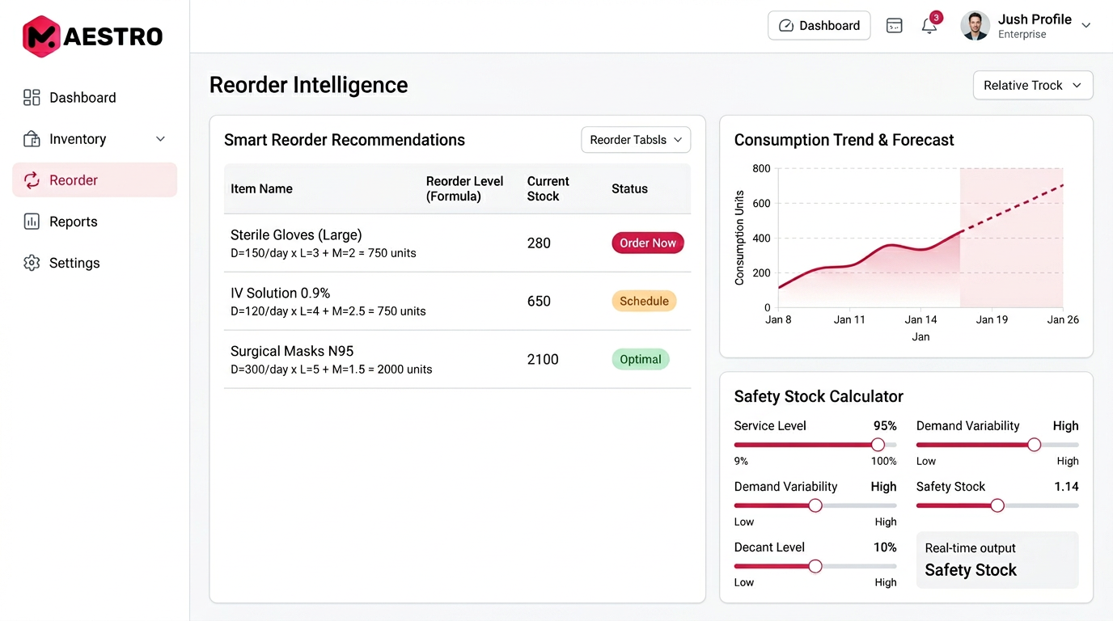1113x621 pixels.
Task: Open notifications bell icon
Action: pyautogui.click(x=929, y=26)
